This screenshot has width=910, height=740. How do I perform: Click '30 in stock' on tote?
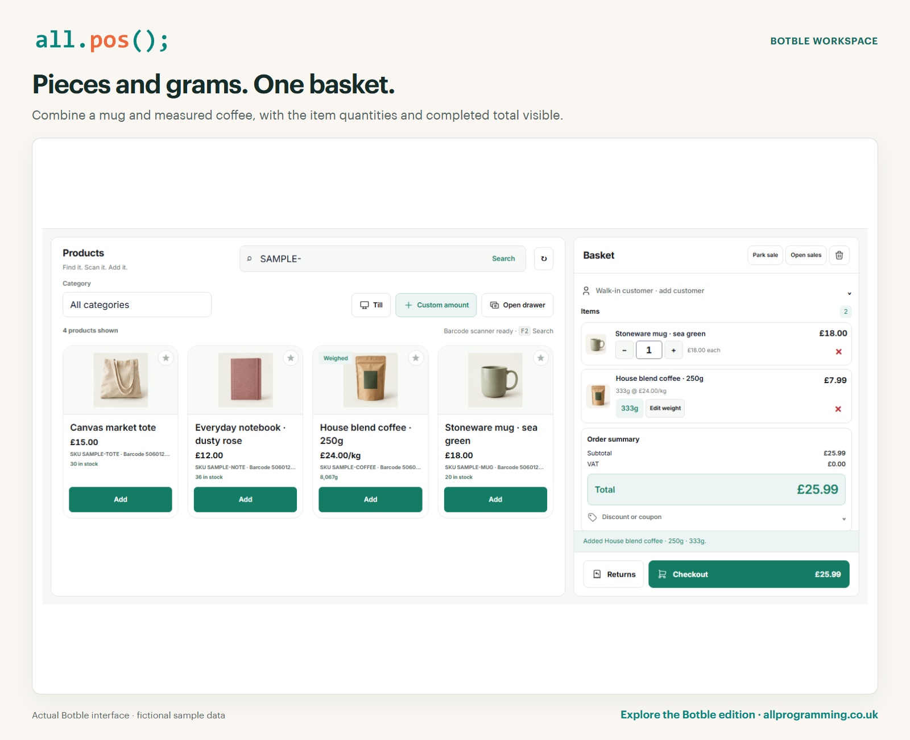click(x=84, y=464)
